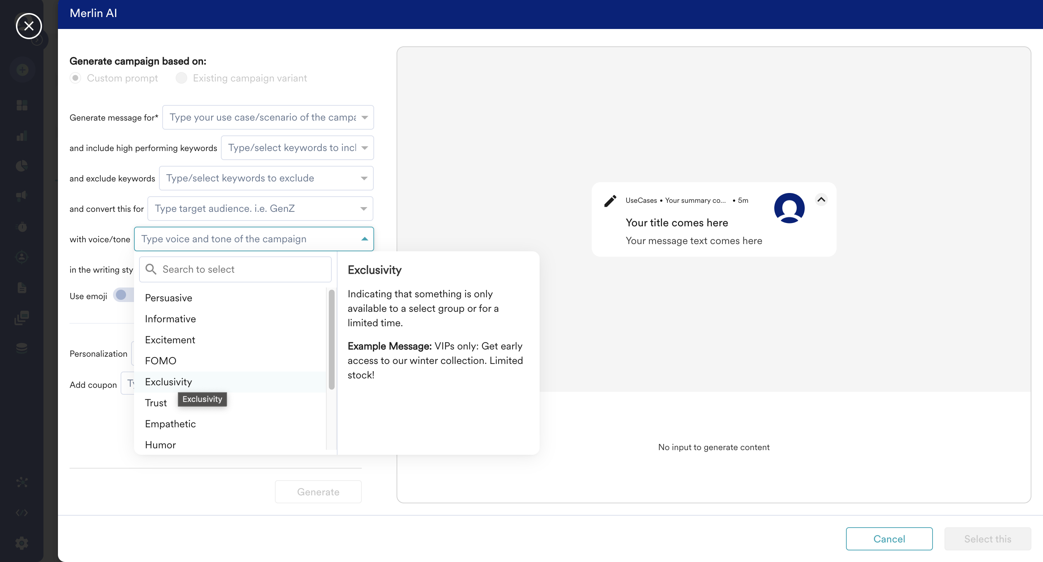Select Existing campaign variant radio option
The height and width of the screenshot is (562, 1043).
pos(181,78)
